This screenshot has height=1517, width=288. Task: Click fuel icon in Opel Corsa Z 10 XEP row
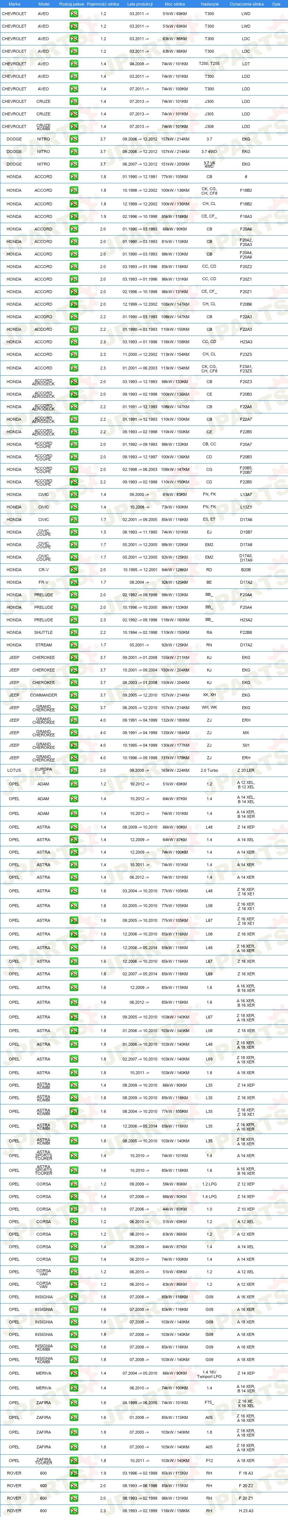click(x=73, y=1209)
